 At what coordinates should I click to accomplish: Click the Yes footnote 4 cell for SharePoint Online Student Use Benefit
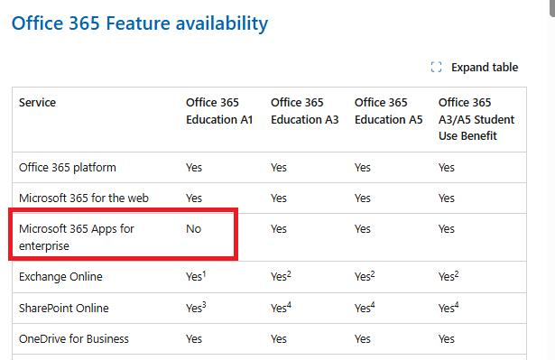click(x=449, y=308)
